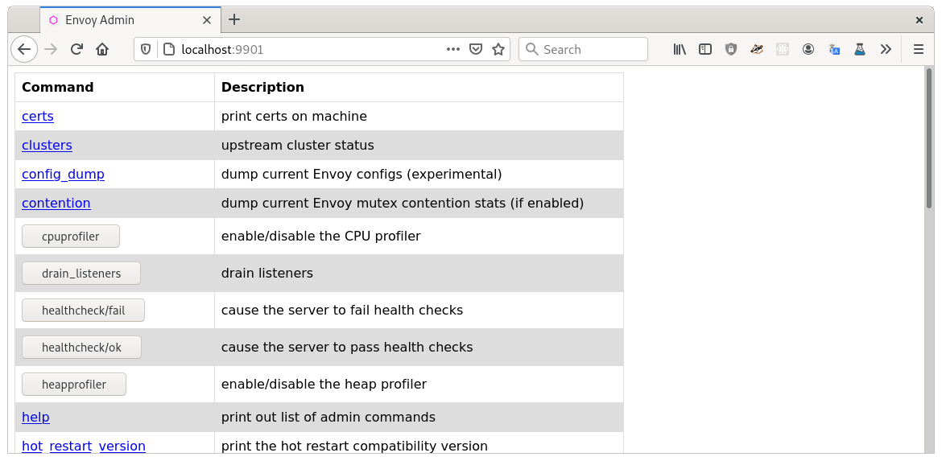The image size is (942, 461).
Task: Click the browser Back arrow button
Action: click(x=24, y=49)
